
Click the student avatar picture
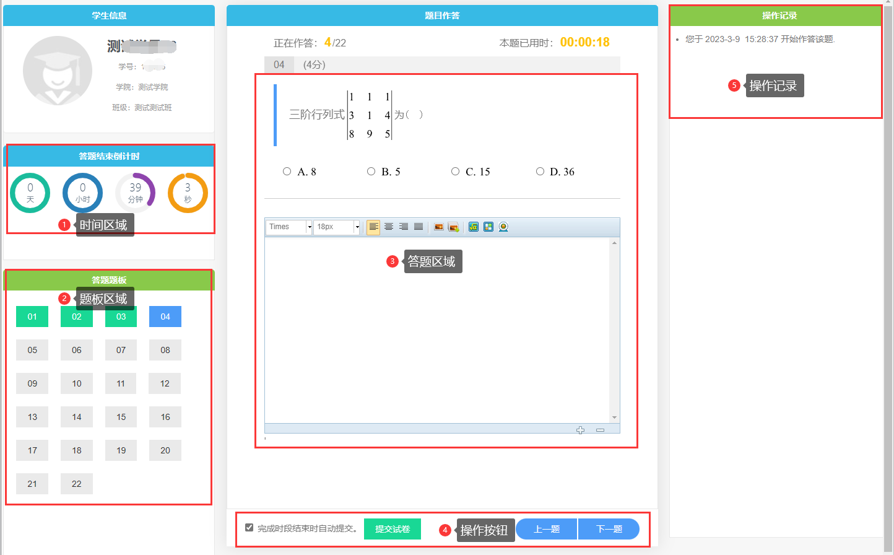58,71
